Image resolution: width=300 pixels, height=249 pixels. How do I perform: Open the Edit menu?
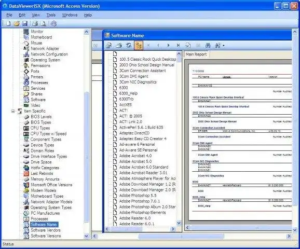pyautogui.click(x=22, y=15)
